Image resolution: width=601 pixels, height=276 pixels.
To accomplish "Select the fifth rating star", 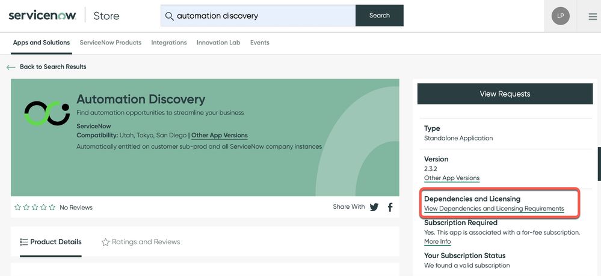I will pyautogui.click(x=52, y=207).
